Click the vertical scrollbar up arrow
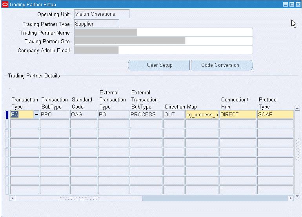 point(297,108)
